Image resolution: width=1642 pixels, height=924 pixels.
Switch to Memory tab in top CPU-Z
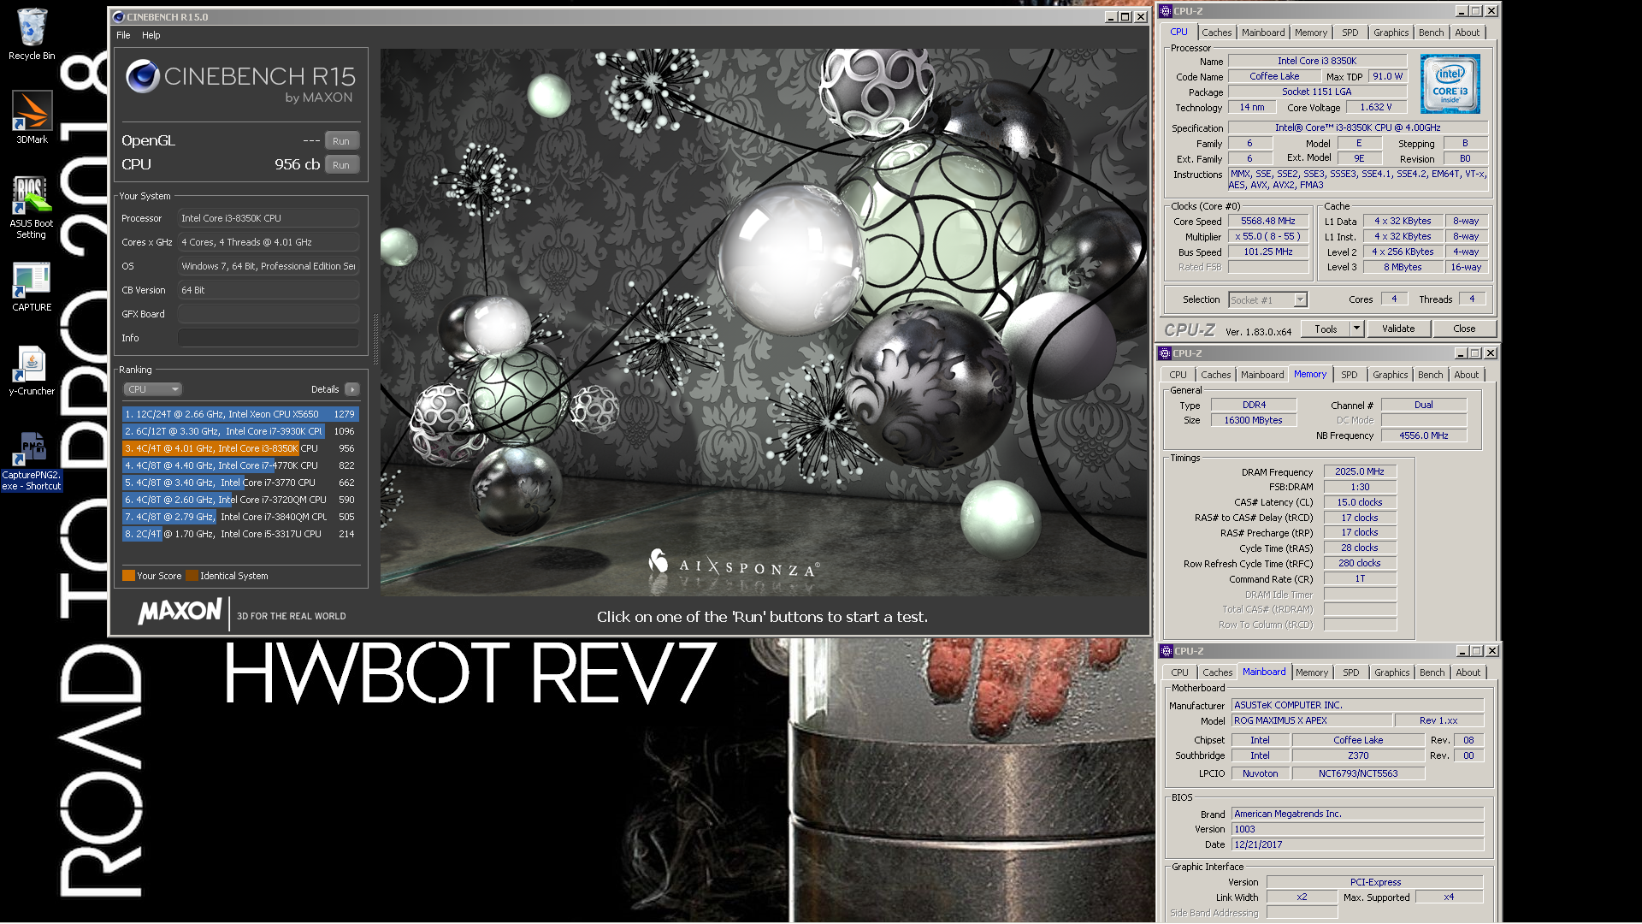tap(1311, 33)
